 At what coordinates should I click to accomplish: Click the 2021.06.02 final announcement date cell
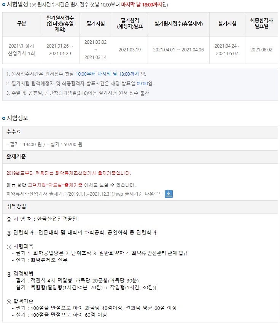click(x=261, y=50)
